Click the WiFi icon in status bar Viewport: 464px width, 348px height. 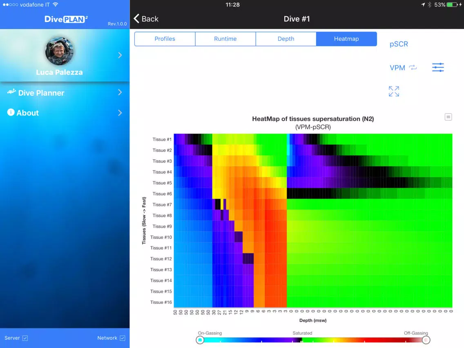(55, 4)
